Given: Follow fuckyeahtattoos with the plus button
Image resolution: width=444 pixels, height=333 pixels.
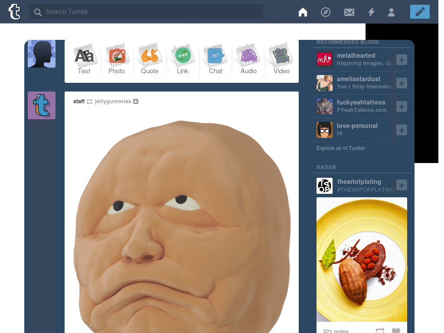Looking at the screenshot, I should pos(402,107).
